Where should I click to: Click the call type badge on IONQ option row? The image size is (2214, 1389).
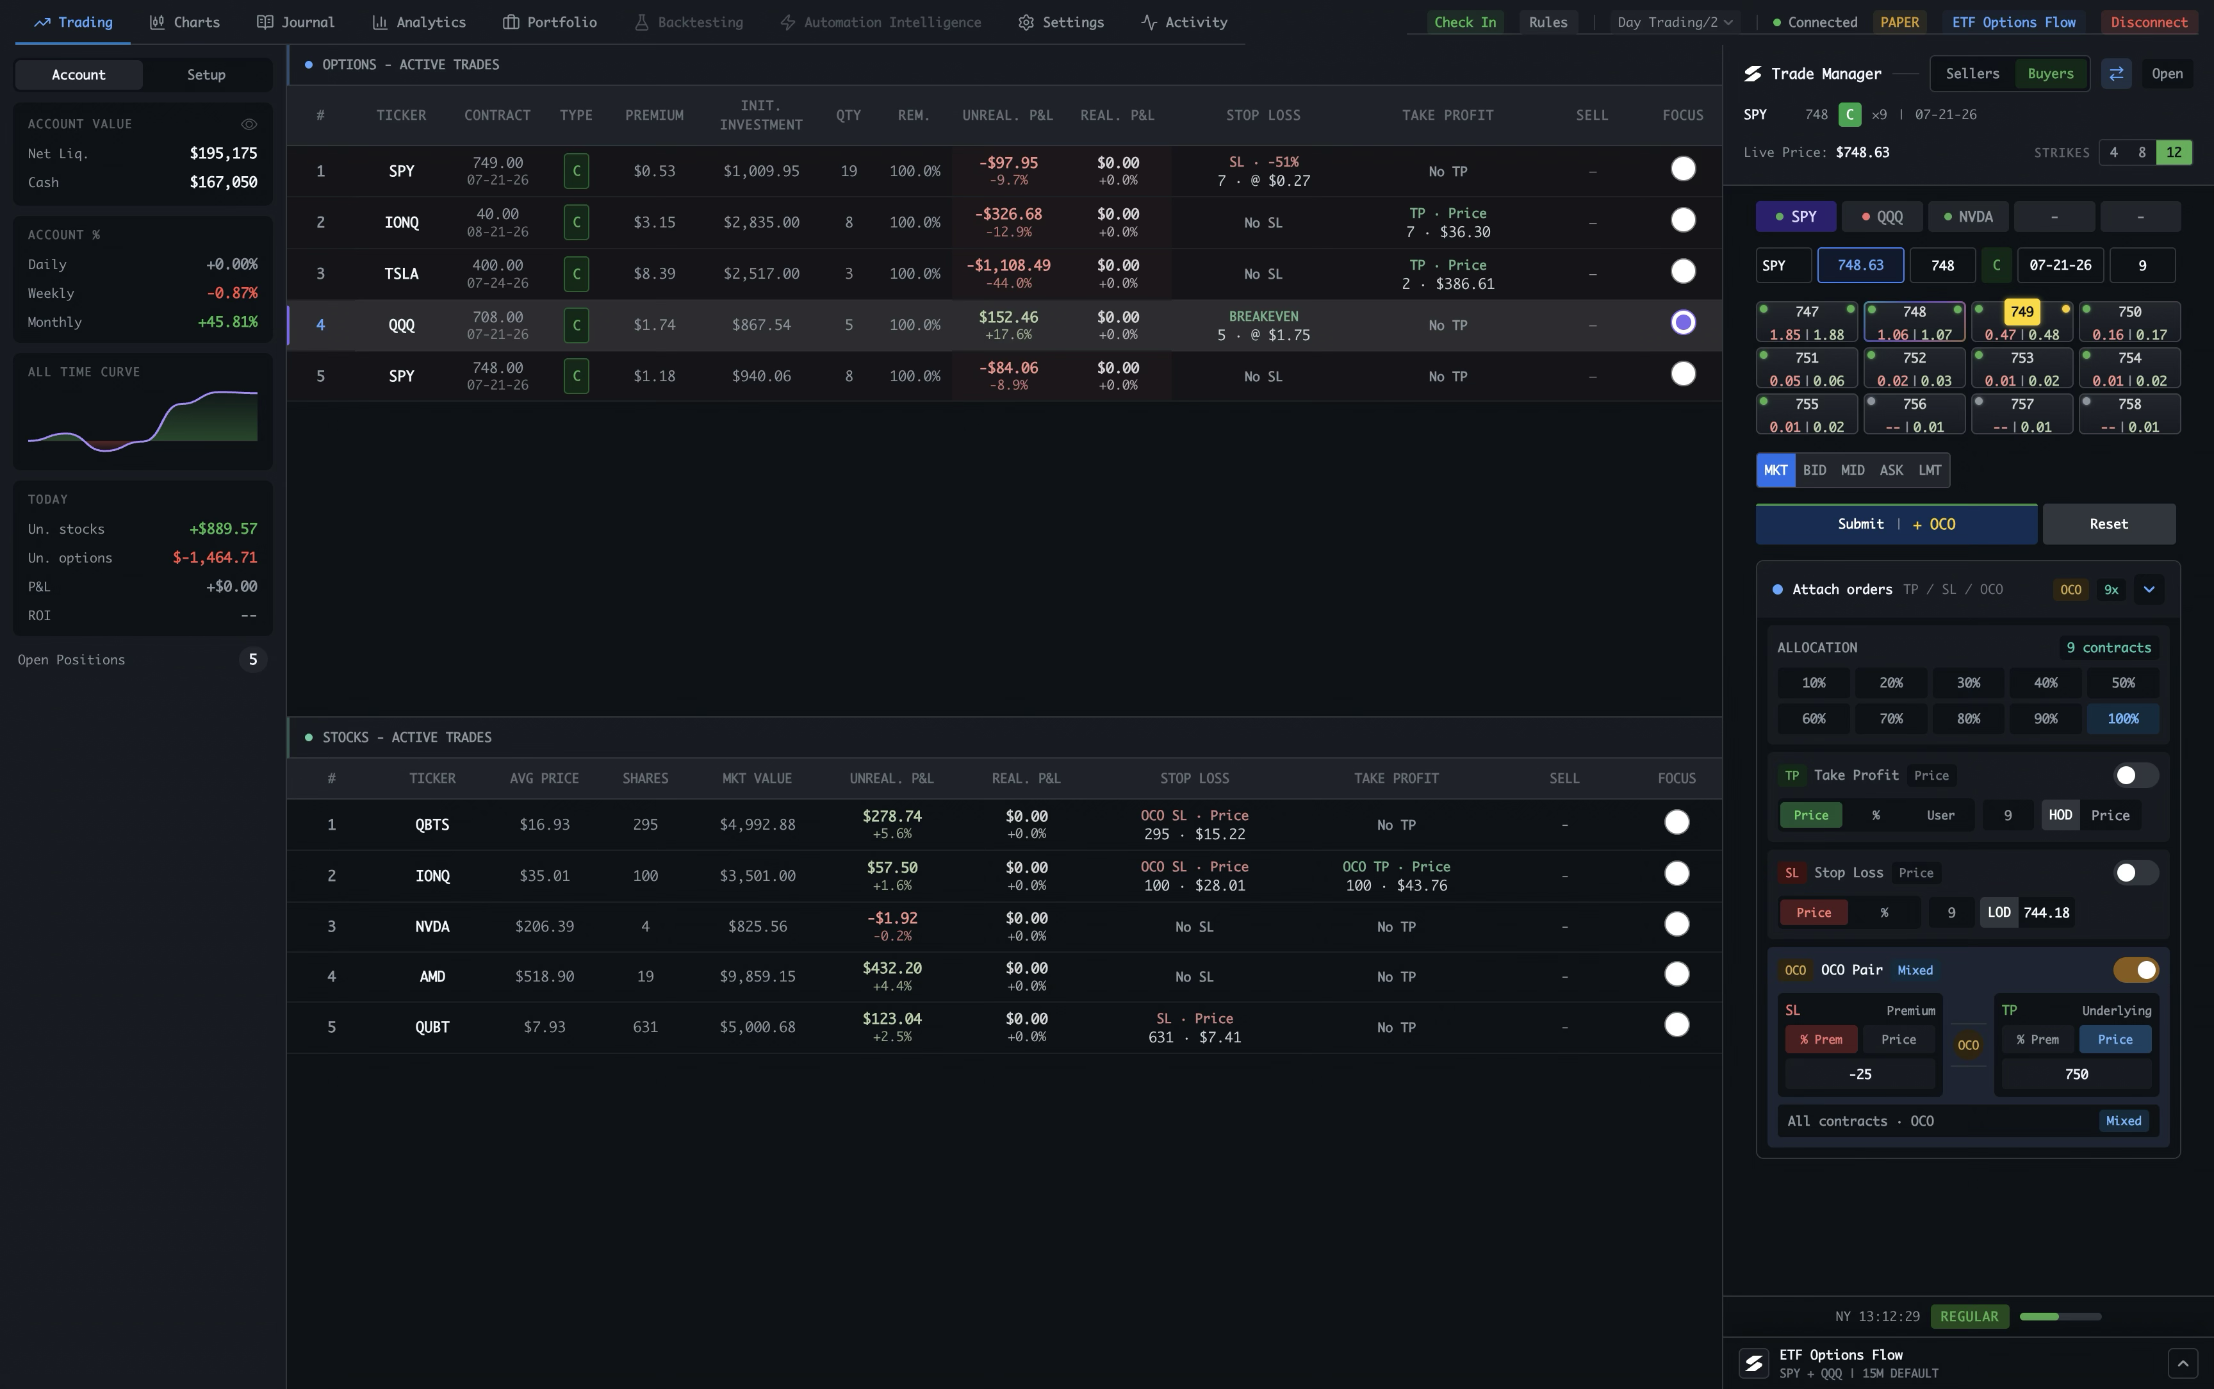tap(576, 222)
